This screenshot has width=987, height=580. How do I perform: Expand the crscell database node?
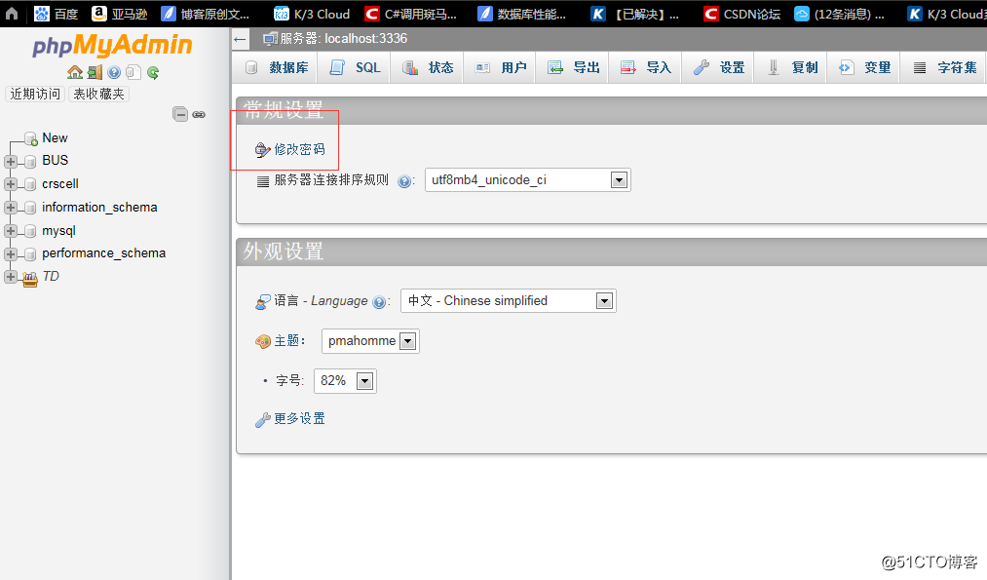pos(10,184)
